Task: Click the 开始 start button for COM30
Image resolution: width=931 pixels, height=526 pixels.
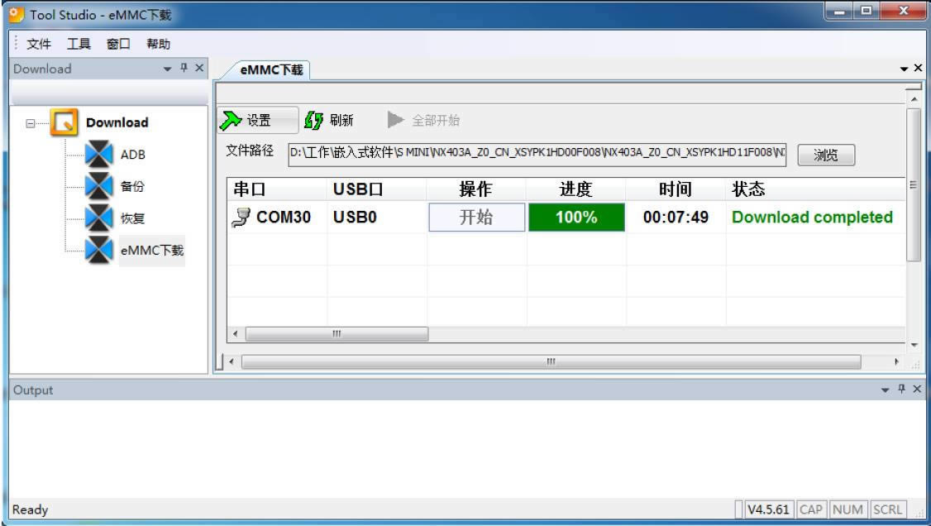Action: pos(476,218)
